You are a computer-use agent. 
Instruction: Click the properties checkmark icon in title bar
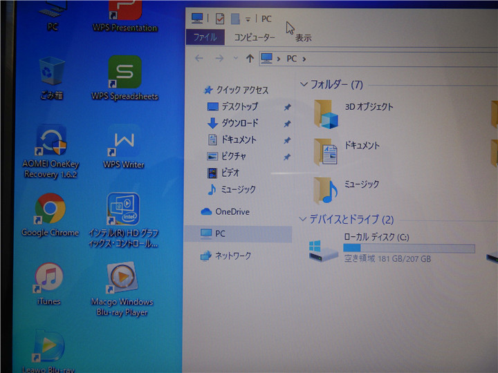[x=220, y=19]
